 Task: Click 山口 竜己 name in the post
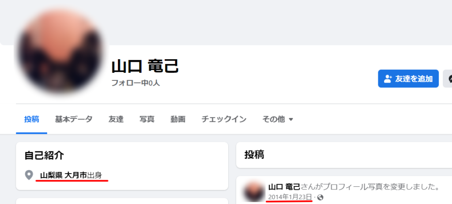(284, 187)
